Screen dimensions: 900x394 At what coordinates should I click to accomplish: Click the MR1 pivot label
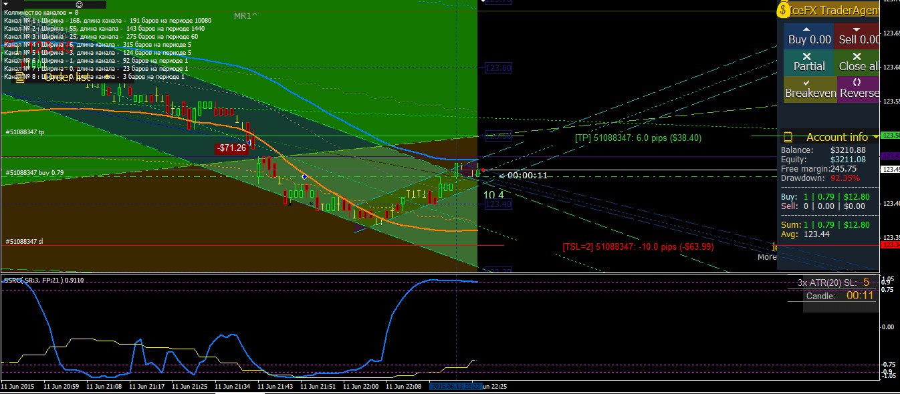[x=245, y=15]
